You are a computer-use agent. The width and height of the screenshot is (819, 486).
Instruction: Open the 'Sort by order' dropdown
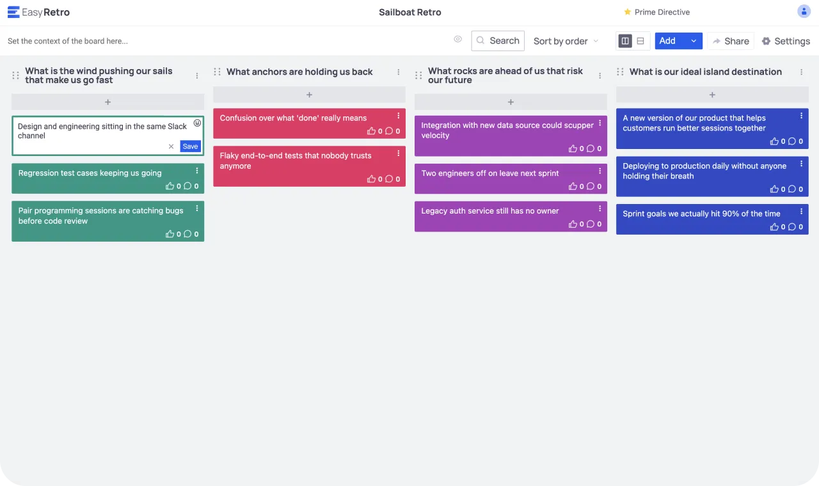(x=566, y=41)
